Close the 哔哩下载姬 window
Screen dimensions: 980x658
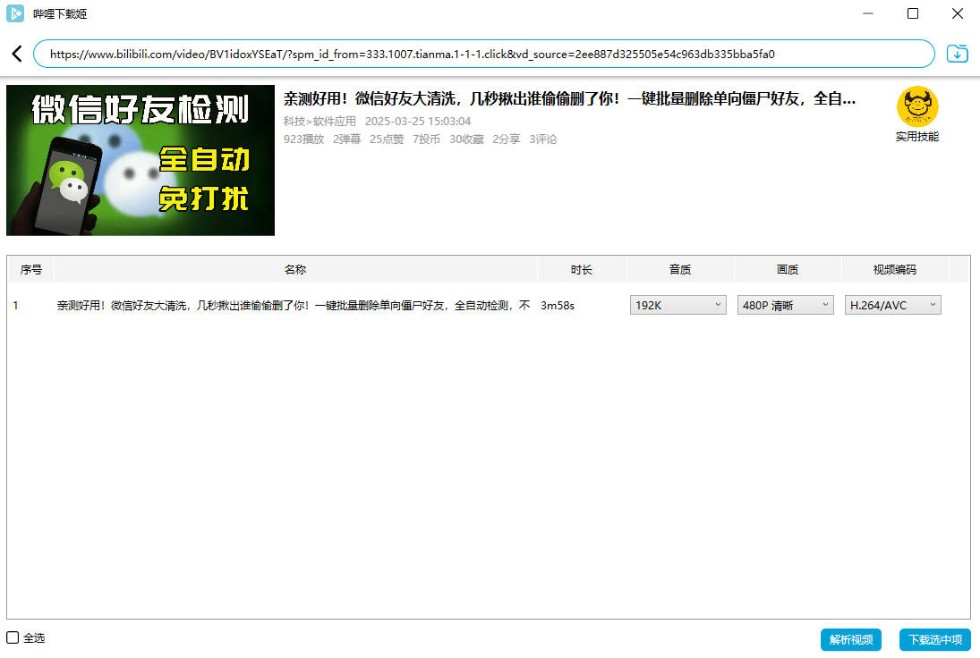point(957,13)
